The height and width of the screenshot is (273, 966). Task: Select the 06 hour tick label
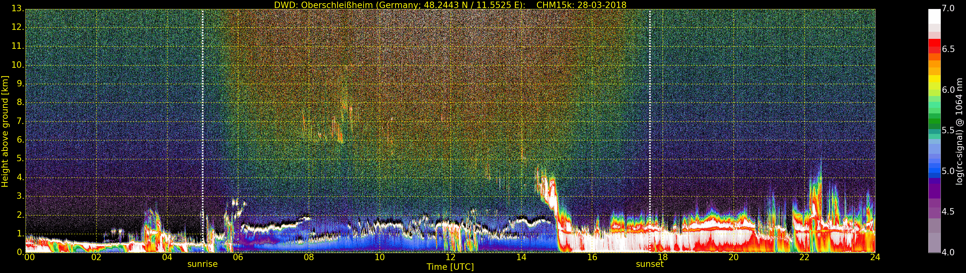coord(238,257)
